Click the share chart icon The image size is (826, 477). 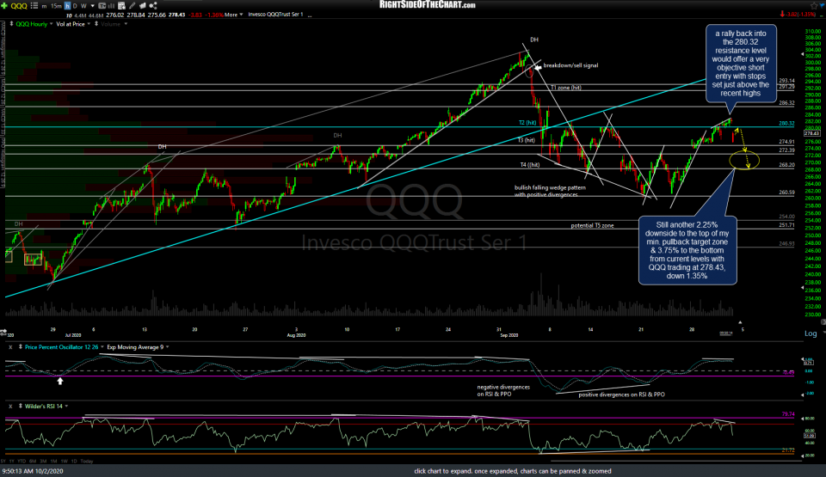pyautogui.click(x=153, y=6)
